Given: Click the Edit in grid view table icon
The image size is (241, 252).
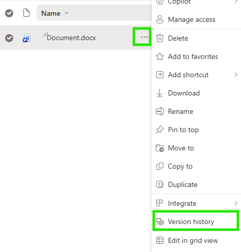Looking at the screenshot, I should (160, 240).
